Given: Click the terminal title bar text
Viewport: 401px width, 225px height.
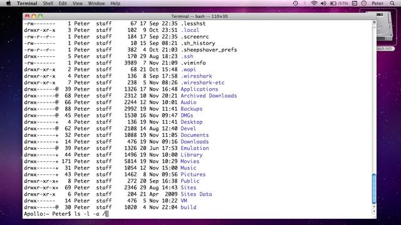Looking at the screenshot, I should coord(199,16).
